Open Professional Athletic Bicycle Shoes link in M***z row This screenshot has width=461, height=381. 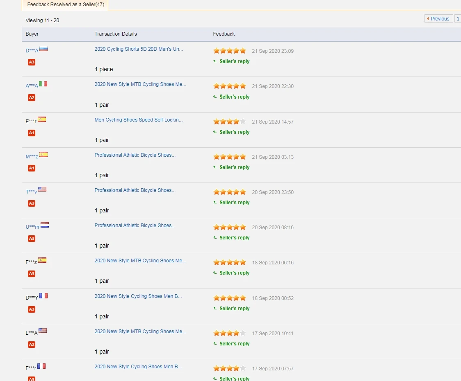pyautogui.click(x=135, y=155)
